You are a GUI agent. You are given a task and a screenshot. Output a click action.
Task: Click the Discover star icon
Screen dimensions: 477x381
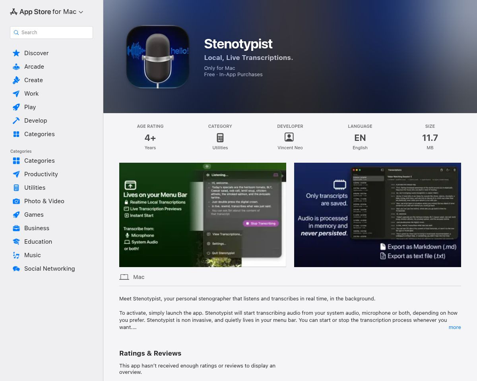click(16, 53)
